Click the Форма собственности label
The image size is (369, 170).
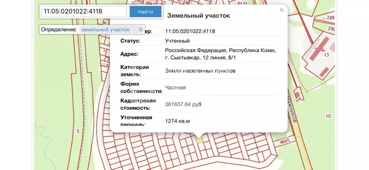[141, 88]
